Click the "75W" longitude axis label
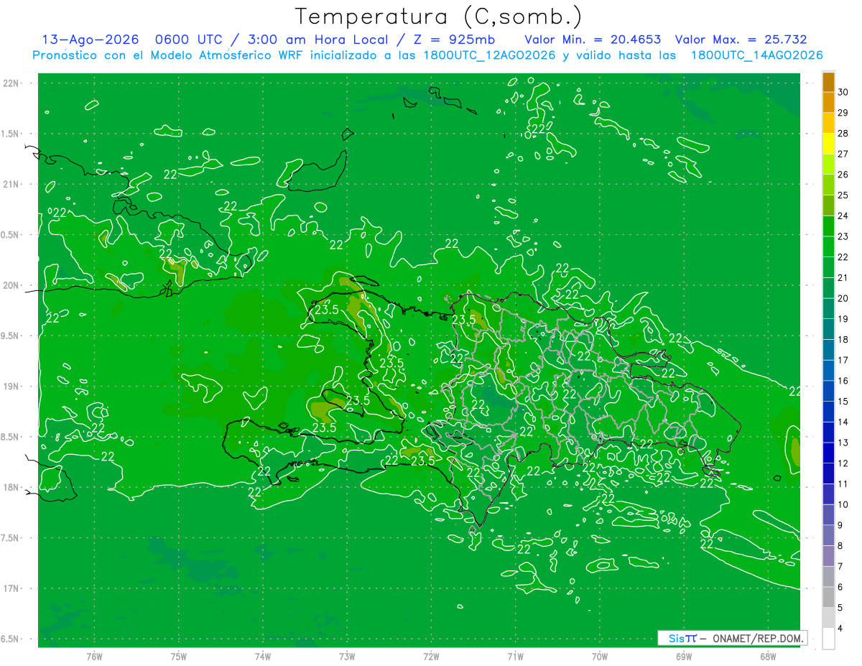This screenshot has height=666, width=862. pyautogui.click(x=179, y=657)
